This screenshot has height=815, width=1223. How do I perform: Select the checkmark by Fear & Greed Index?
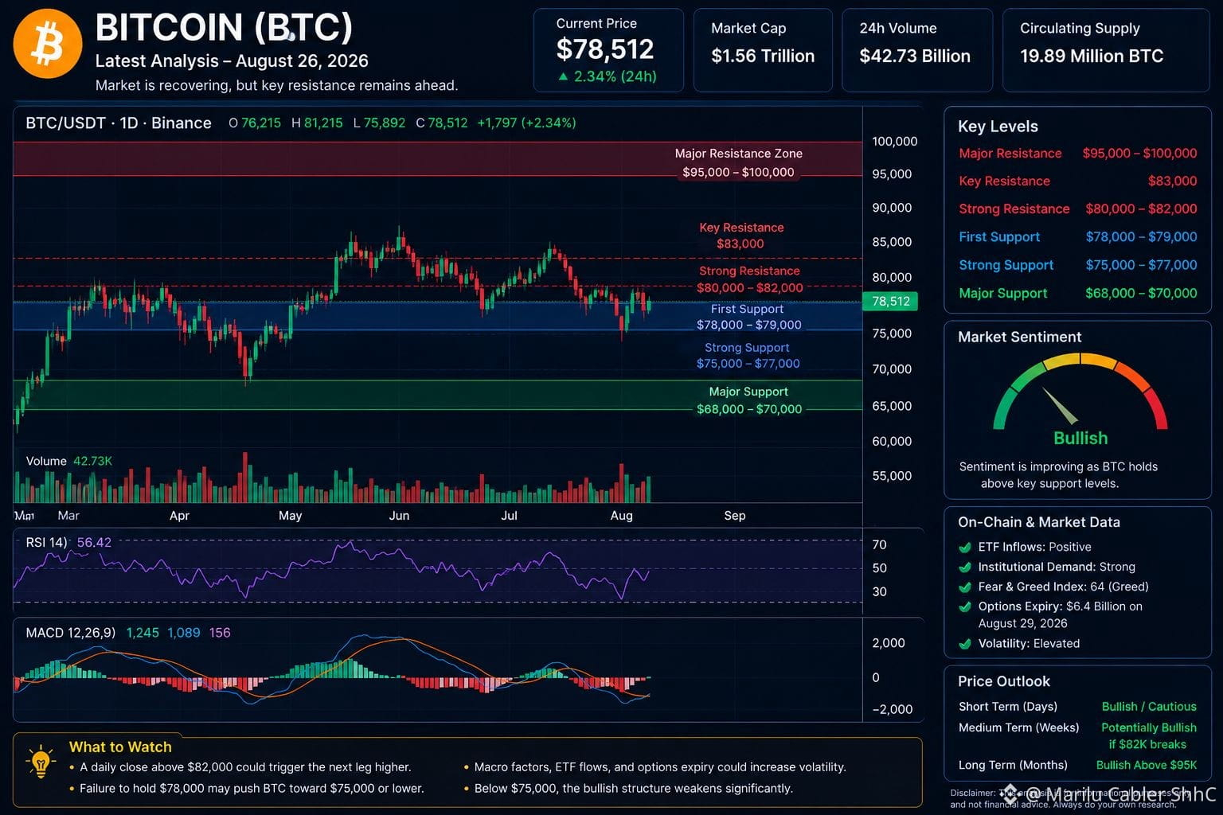coord(965,587)
